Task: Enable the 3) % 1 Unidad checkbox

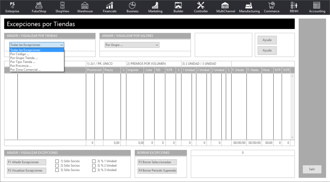Action: tap(94, 161)
